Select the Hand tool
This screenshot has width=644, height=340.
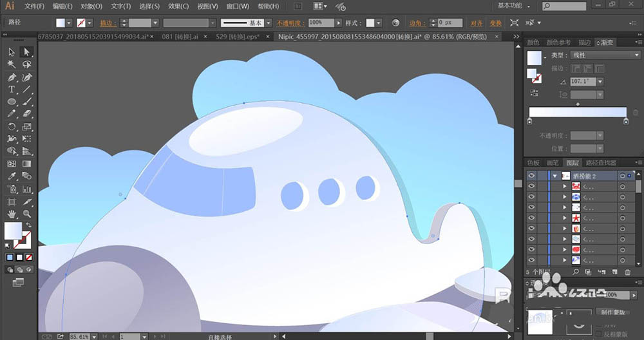coord(12,214)
